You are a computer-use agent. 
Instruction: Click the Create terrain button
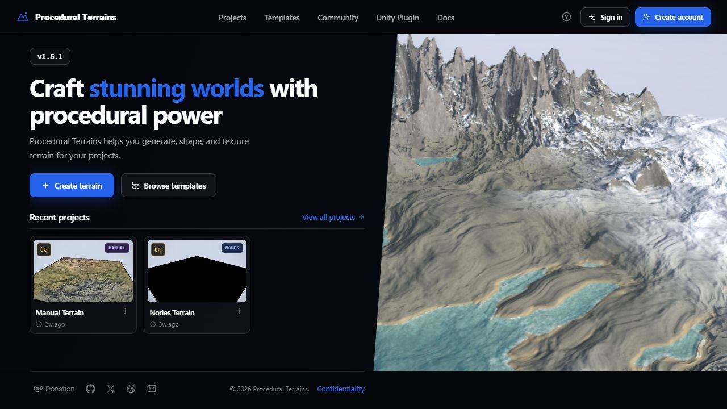tap(72, 185)
